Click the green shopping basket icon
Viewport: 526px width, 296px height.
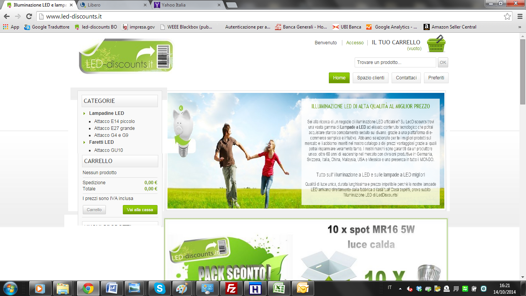437,44
